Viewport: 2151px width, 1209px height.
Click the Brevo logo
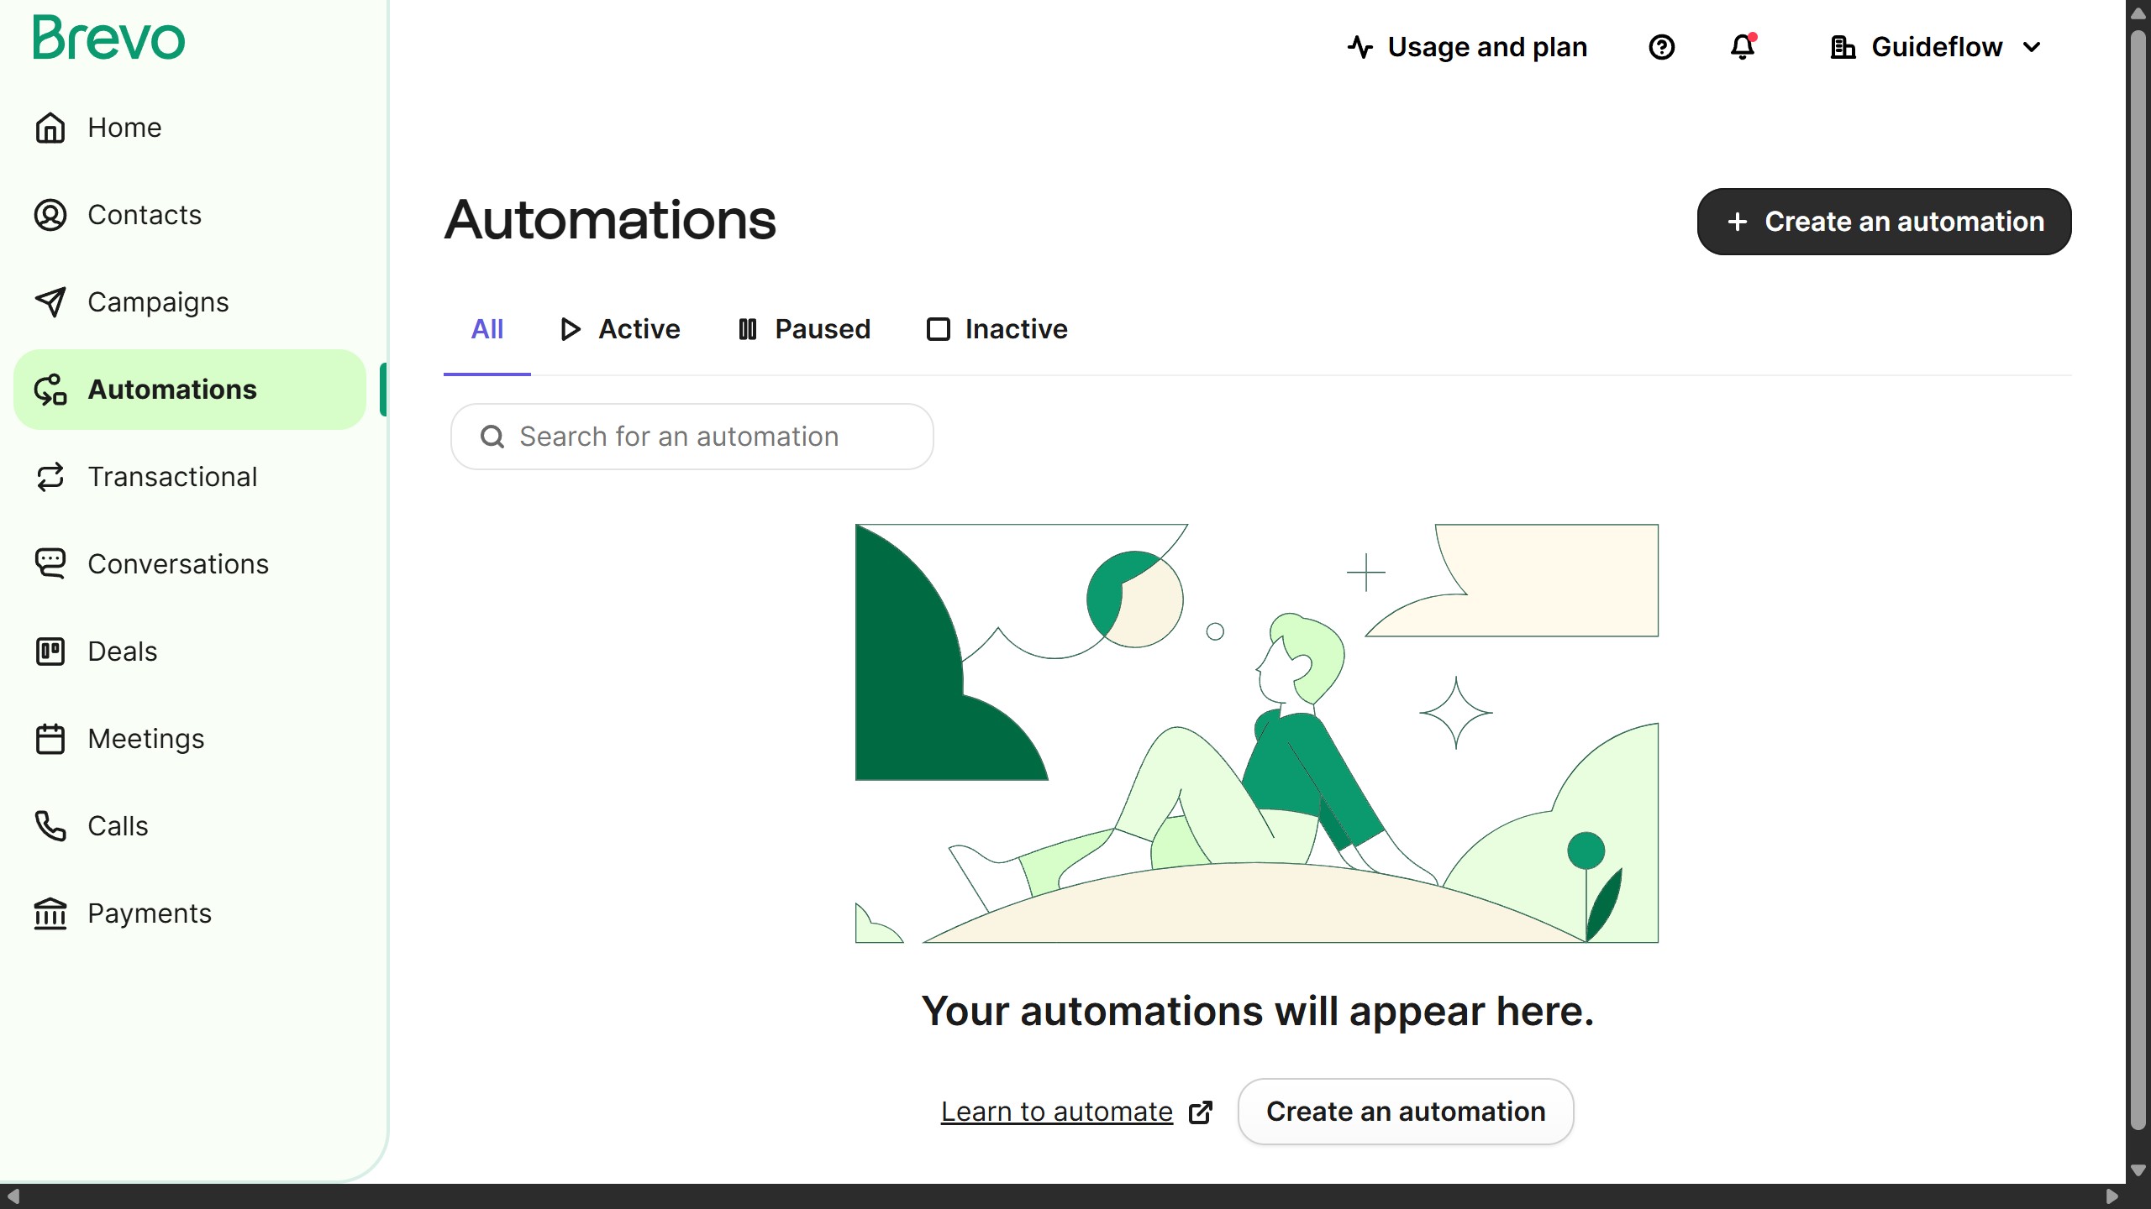click(108, 39)
